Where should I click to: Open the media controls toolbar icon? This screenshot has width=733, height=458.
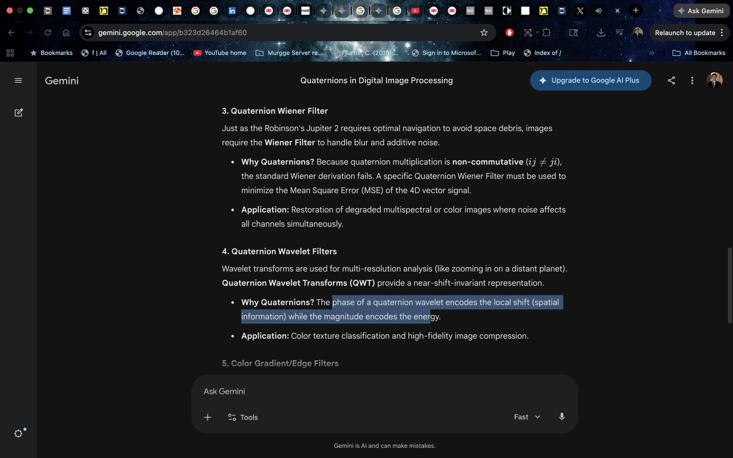coord(619,33)
